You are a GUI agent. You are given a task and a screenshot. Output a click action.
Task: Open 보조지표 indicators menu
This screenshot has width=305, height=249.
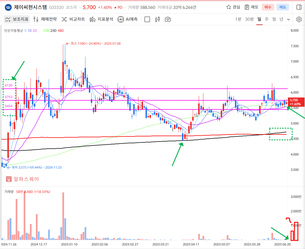pos(17,19)
